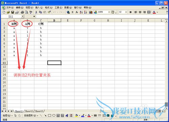Open Arrow Style options icon
Image resolution: width=169 pixels, height=122 pixels.
point(104,115)
